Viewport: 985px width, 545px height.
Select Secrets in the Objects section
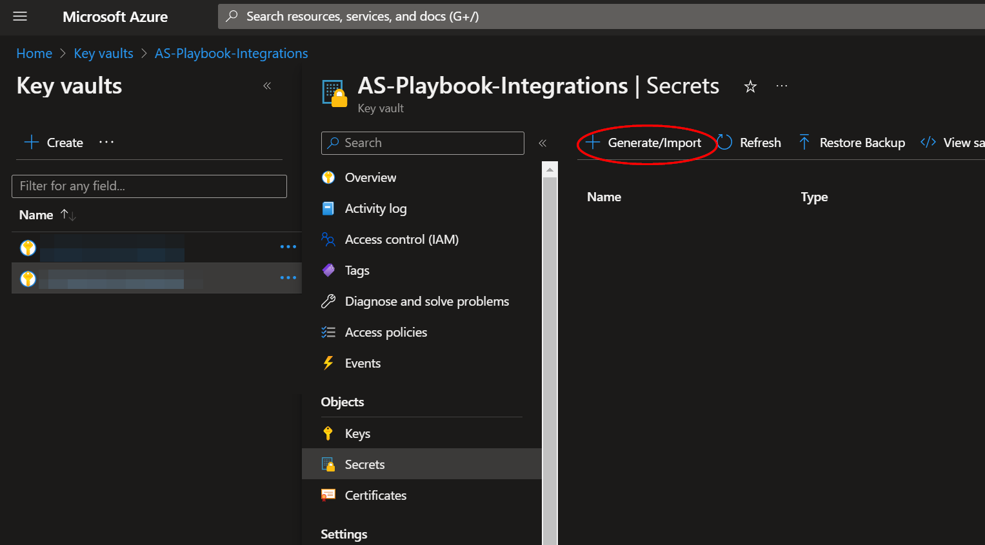coord(422,464)
